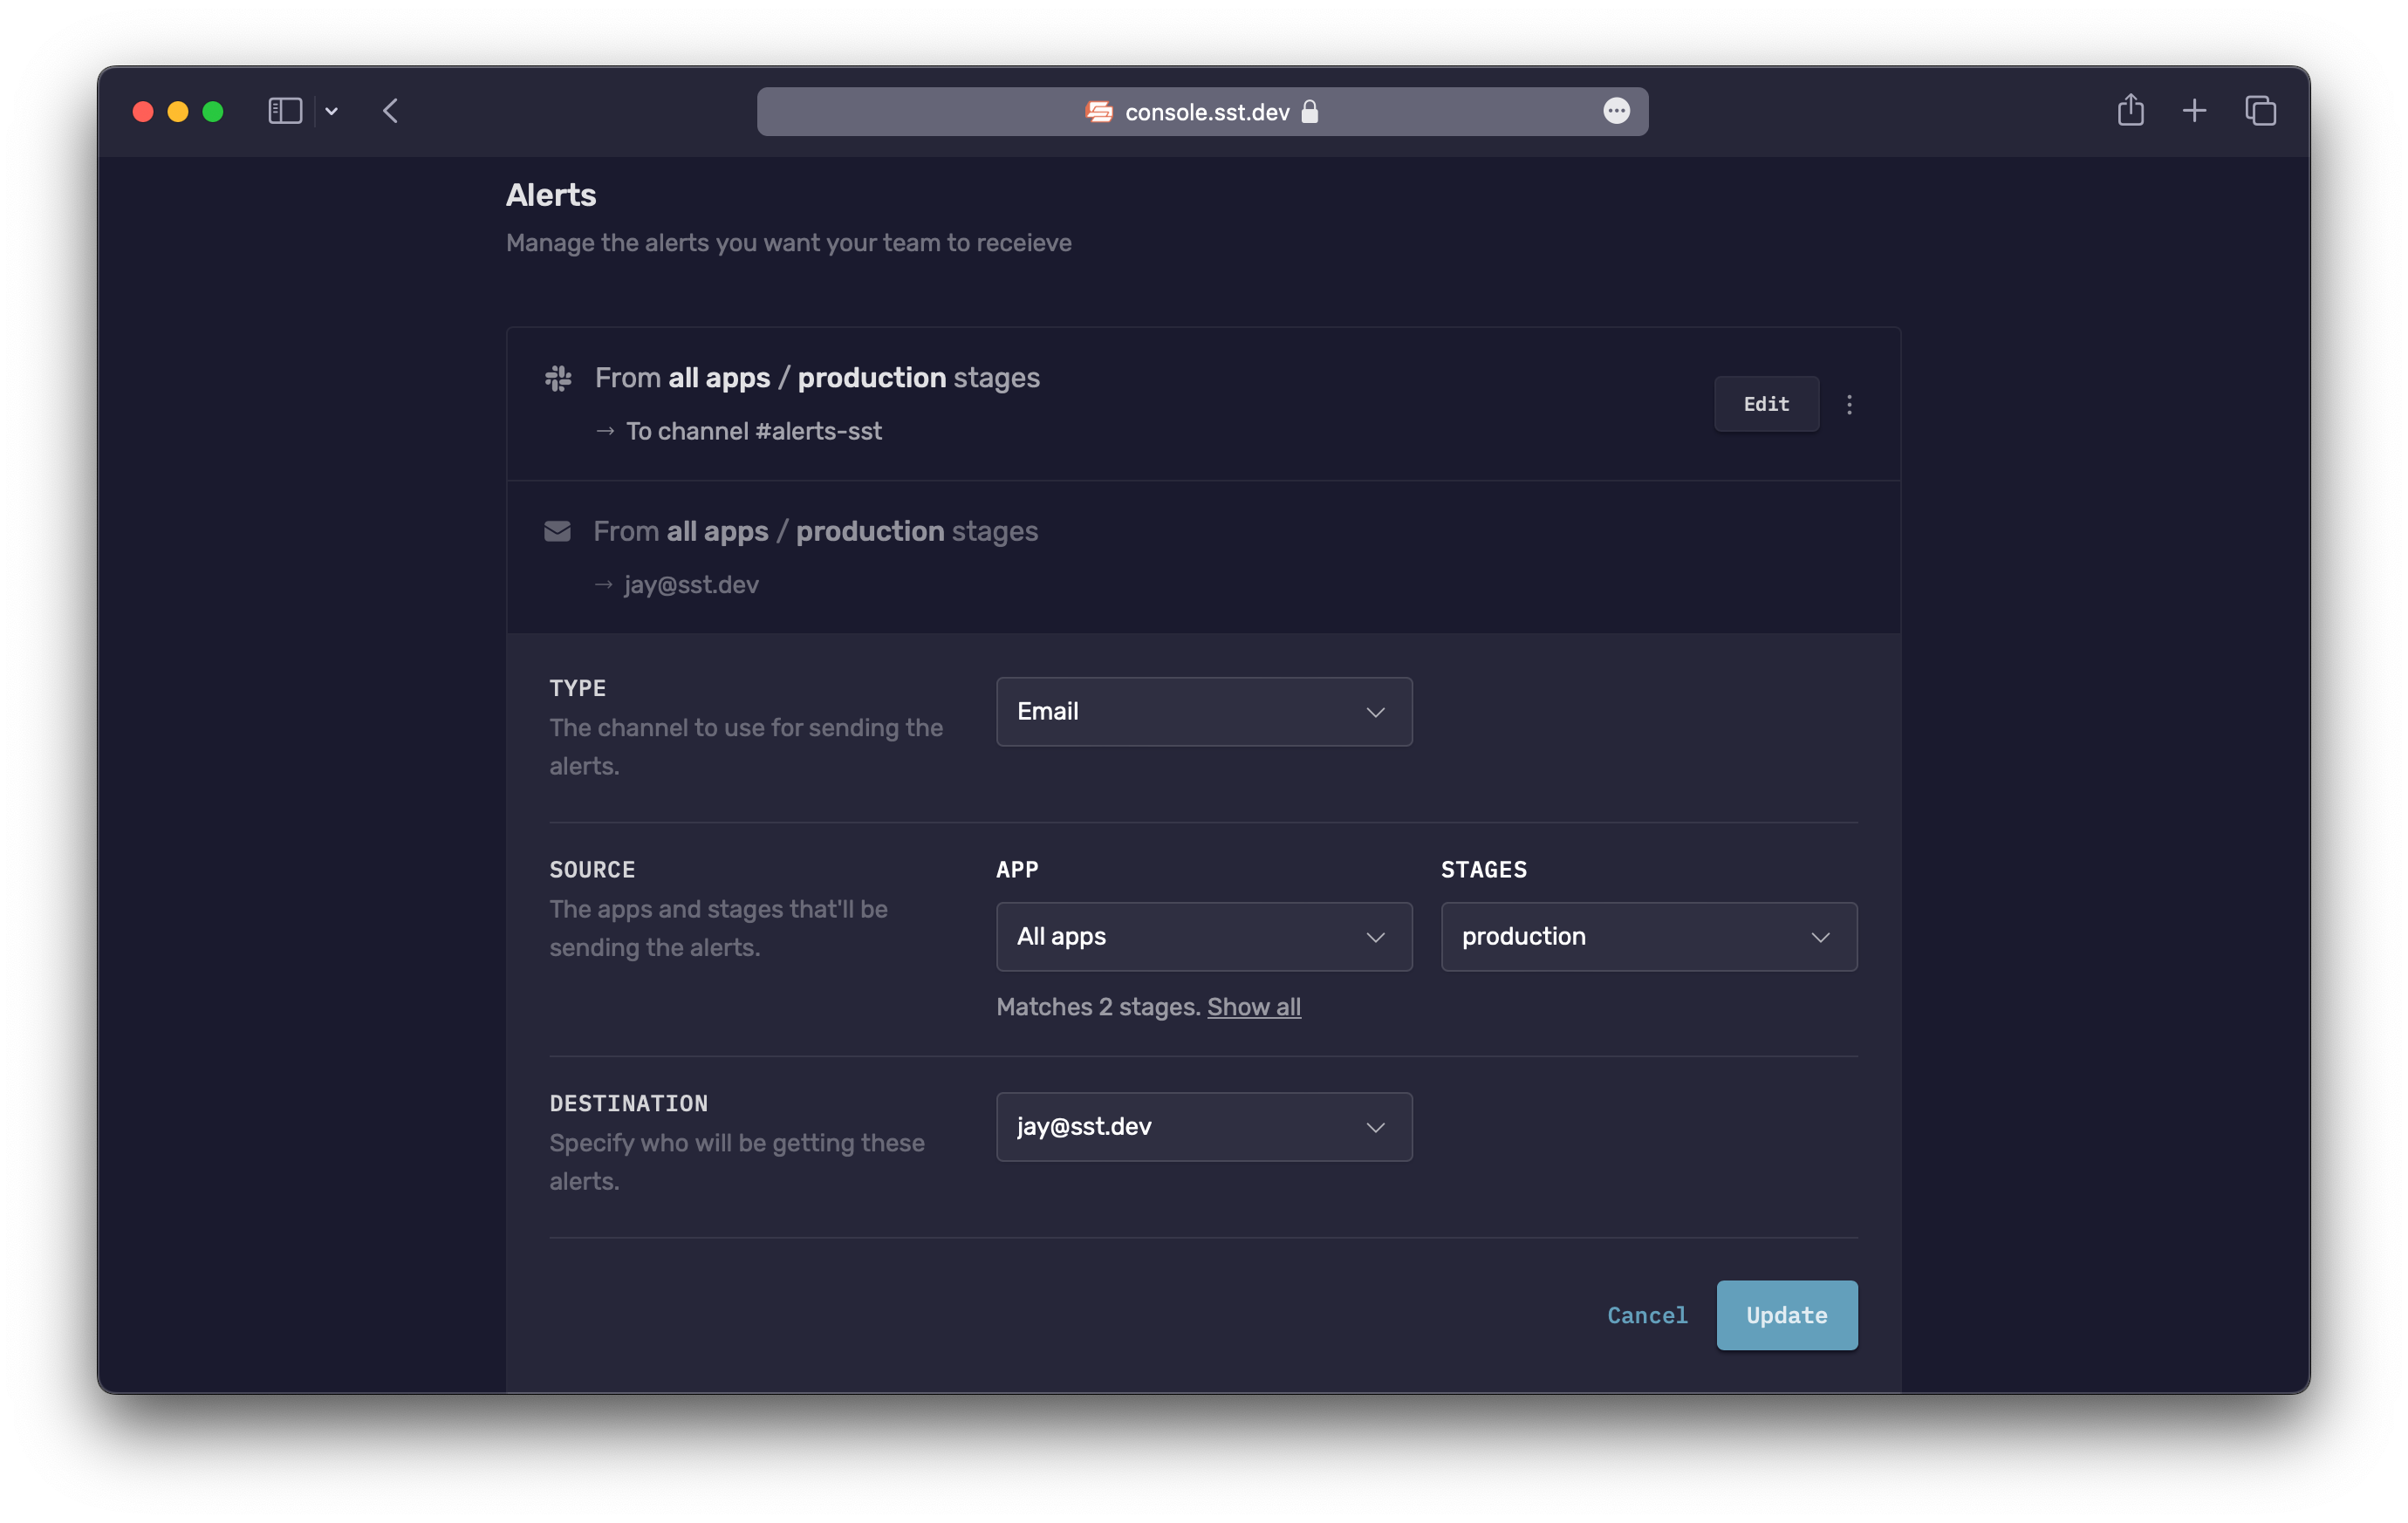Screen dimensions: 2408x1523
Task: Click the Share icon in Safari toolbar
Action: [x=2130, y=110]
